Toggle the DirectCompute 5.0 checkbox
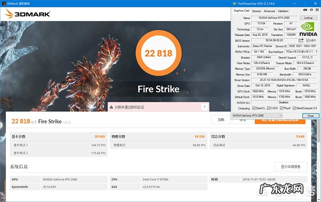Screen dimensions: 321x202 (294, 108)
